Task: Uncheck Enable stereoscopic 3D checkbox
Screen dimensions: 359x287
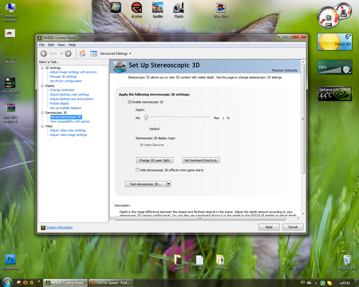Action: [130, 102]
